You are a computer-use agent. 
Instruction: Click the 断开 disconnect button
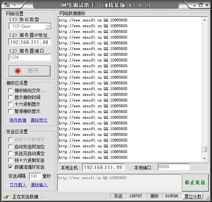(x=29, y=71)
